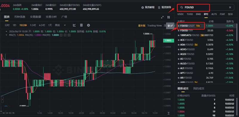Select the ALTS market tab

[x=214, y=14]
